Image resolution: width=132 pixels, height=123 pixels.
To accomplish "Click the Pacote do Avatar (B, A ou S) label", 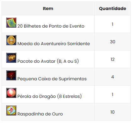I will [x=48, y=61].
